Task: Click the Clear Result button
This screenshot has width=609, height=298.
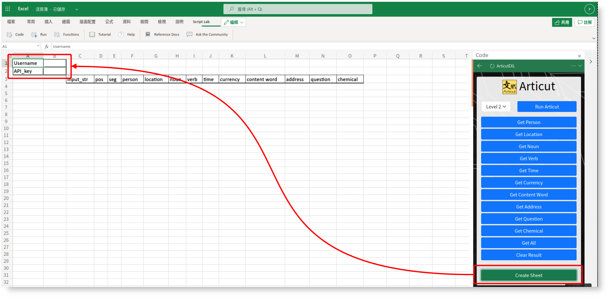Action: coord(528,255)
